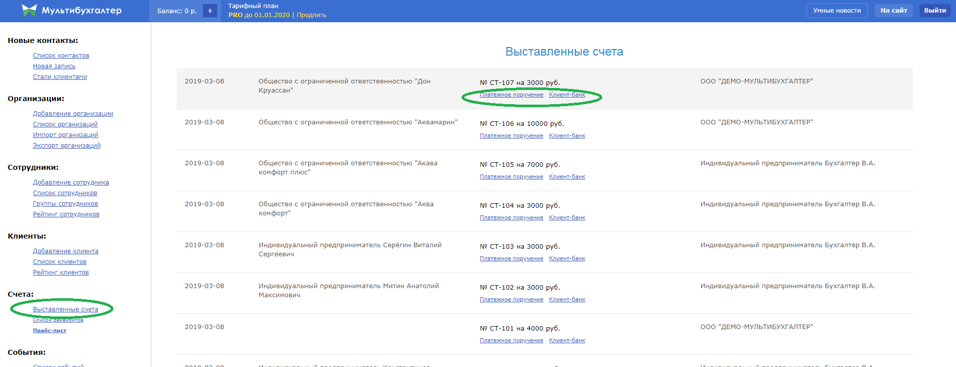956x367 pixels.
Task: Click the Мультибухгалтер logo icon
Action: [x=29, y=11]
